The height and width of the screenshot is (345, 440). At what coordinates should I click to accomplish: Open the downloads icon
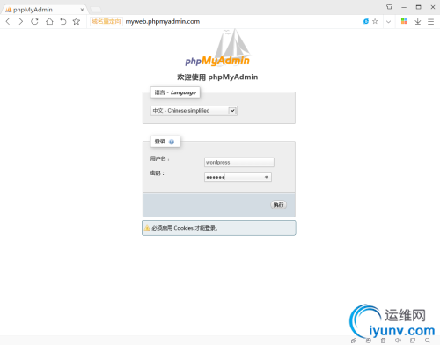[418, 21]
